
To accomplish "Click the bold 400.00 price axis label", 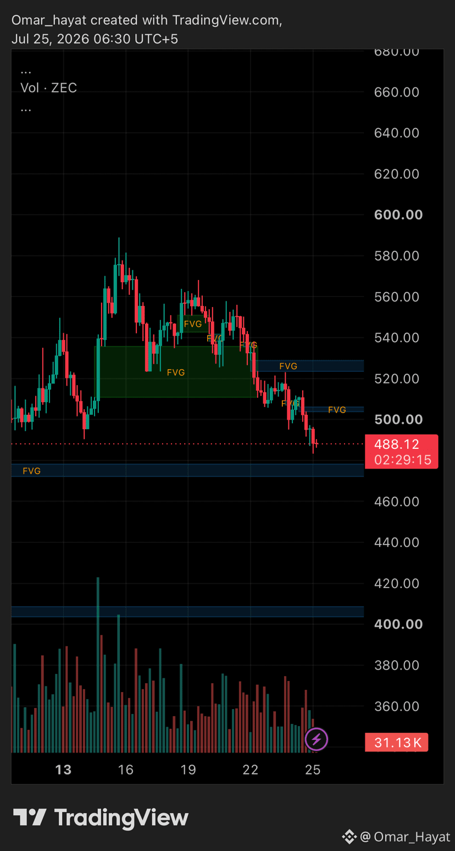I will click(x=398, y=624).
